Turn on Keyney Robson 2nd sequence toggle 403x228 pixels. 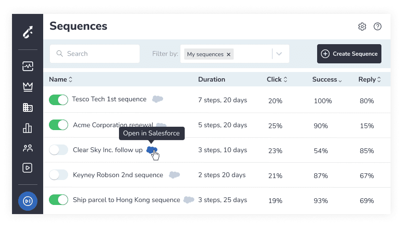point(59,175)
